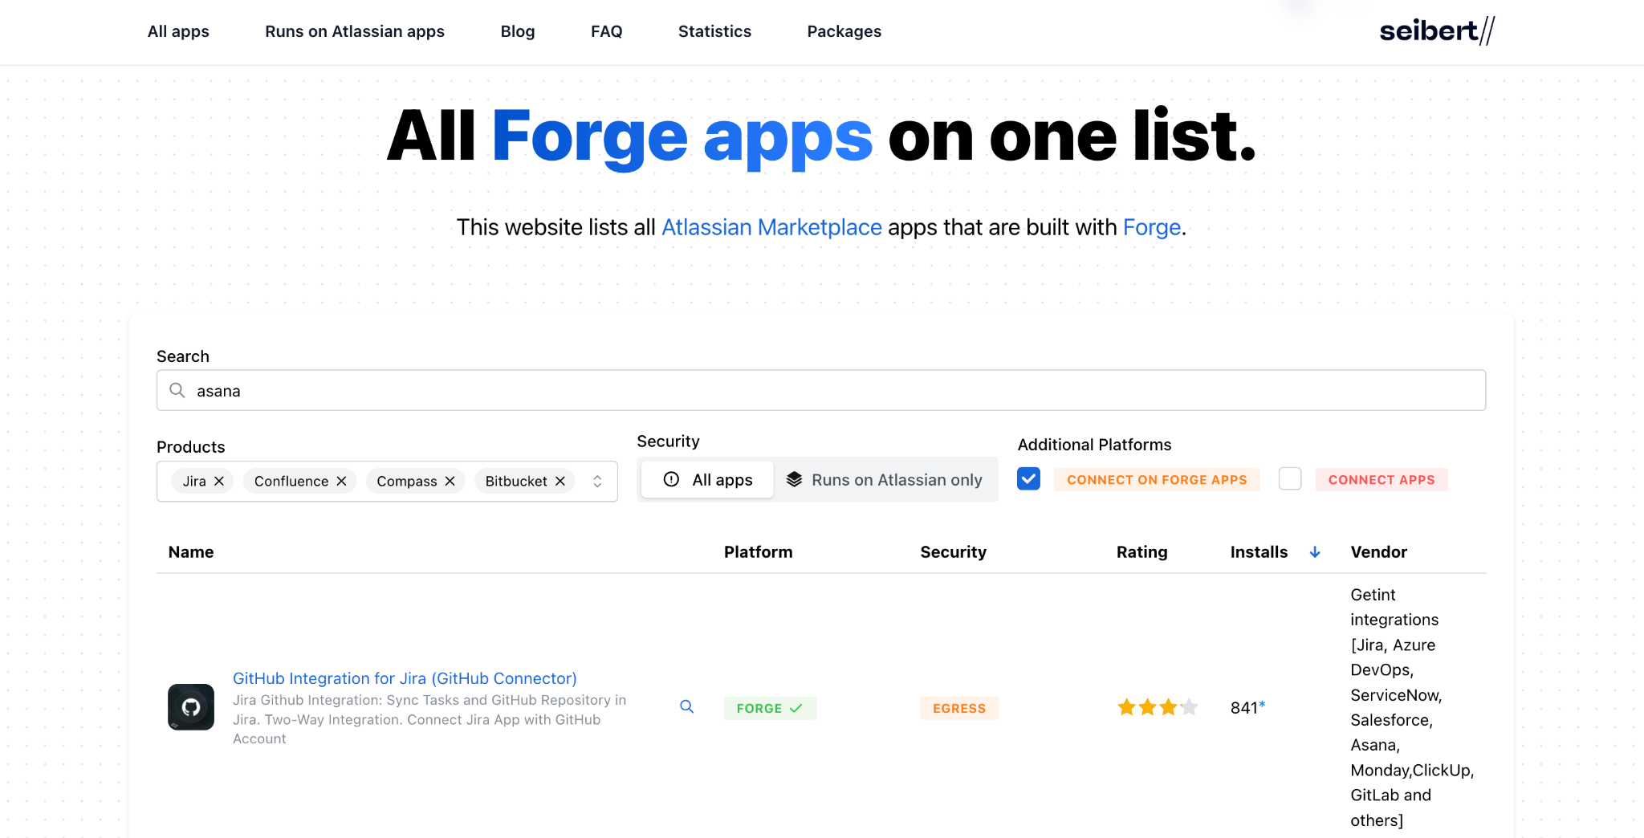Expand the Products dropdown chevron
The height and width of the screenshot is (838, 1644).
[x=597, y=481]
